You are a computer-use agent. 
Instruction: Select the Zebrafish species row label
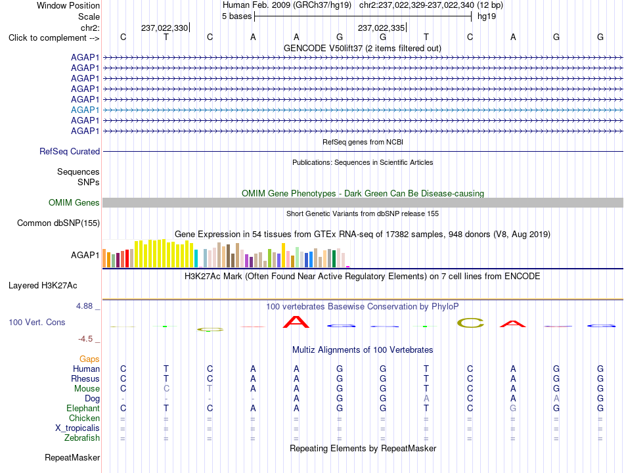click(x=82, y=438)
